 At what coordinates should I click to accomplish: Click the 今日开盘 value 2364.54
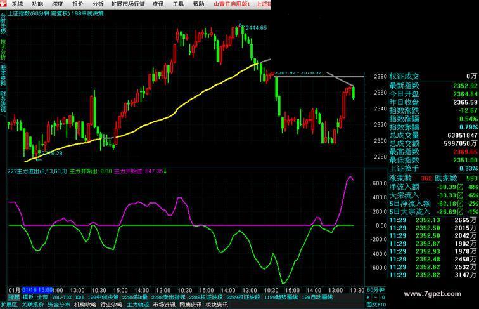(x=465, y=95)
